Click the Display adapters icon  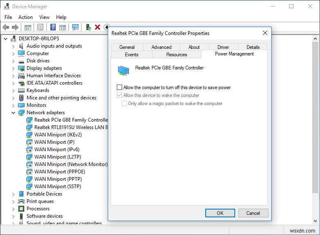pos(21,68)
